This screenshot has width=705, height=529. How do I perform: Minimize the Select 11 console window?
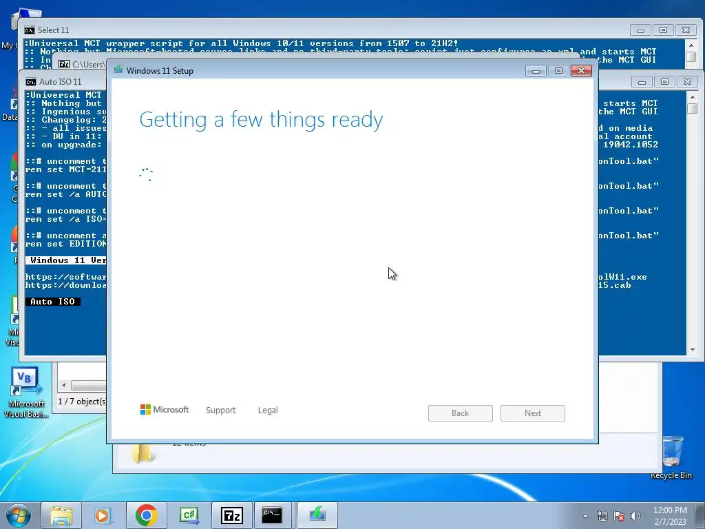click(x=640, y=30)
